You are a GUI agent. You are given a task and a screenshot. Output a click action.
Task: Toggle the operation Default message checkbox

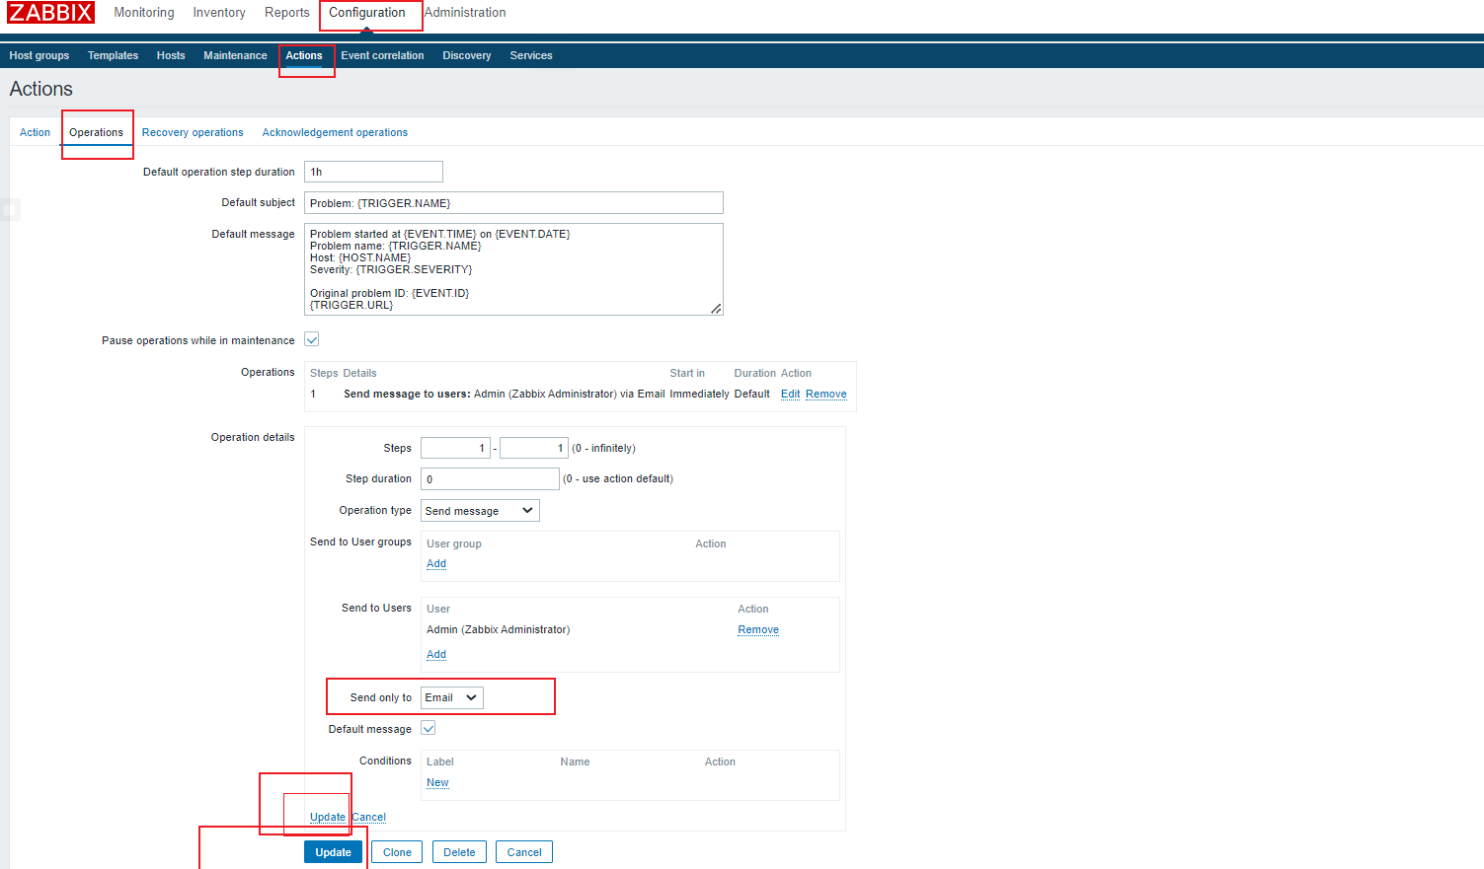[x=429, y=728]
